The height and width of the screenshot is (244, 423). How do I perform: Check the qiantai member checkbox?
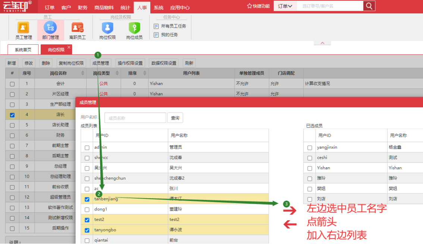[87, 241]
